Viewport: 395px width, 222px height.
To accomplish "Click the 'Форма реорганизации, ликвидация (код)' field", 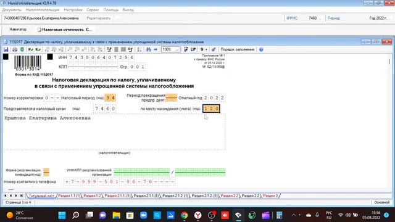I will click(46, 173).
